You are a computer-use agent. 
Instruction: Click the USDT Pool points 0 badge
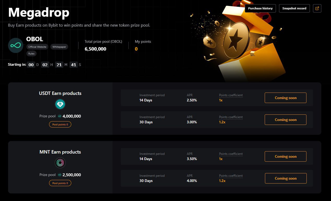[60, 125]
